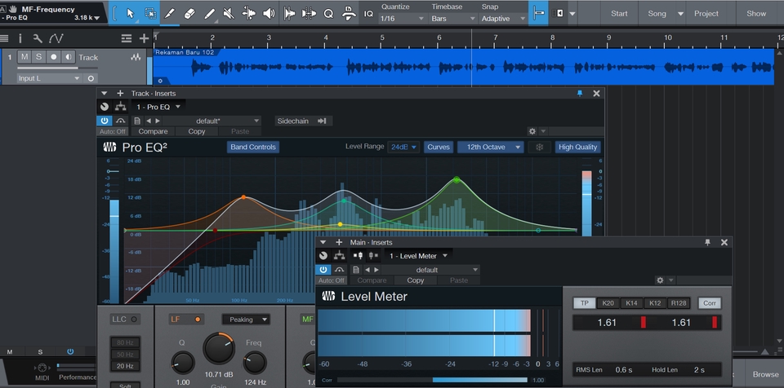The image size is (784, 388).
Task: Click the preset file icon in Pro EQ
Action: [137, 121]
